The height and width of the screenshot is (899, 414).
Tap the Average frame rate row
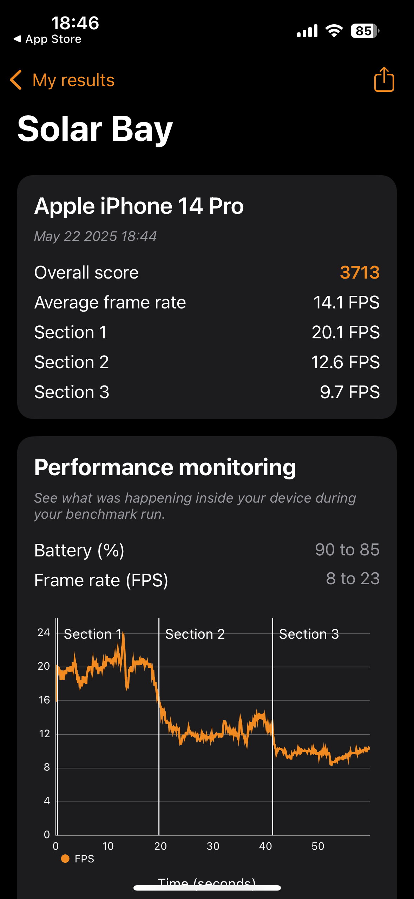(x=207, y=302)
